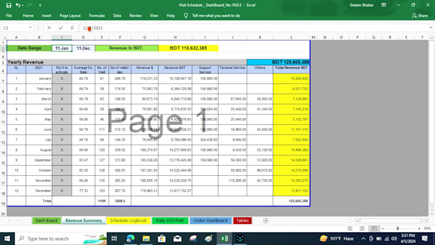Screen dimensions: 435x245
Task: Click the Tell me lightbulb icon
Action: 186,15
